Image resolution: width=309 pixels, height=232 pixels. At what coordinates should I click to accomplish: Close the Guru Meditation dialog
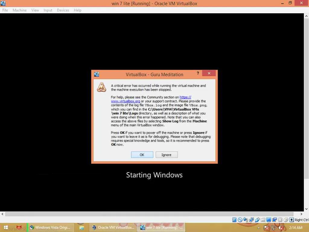[209, 73]
